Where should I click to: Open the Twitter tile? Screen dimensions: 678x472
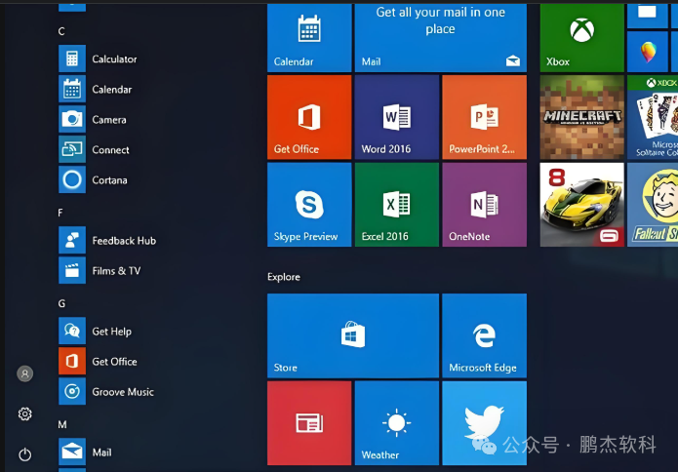pos(484,422)
